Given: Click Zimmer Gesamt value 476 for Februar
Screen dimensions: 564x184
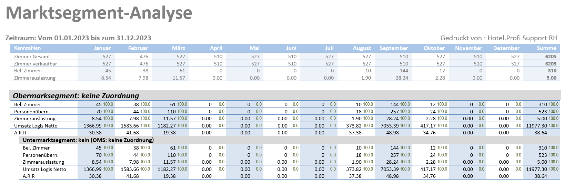Looking at the screenshot, I should point(144,57).
